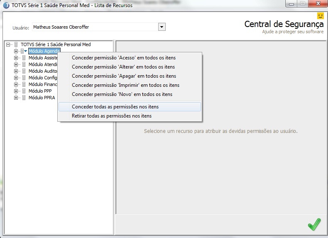
Task: Collapse the TOTVS Série 1 Saúde root node
Action: coord(8,44)
